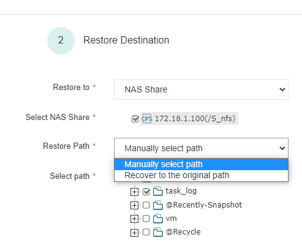This screenshot has height=251, width=302.
Task: Uncheck the task_log folder checkbox
Action: pyautogui.click(x=146, y=192)
